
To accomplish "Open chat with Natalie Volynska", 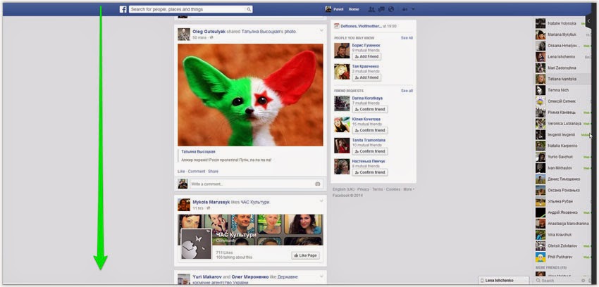I will click(x=562, y=24).
